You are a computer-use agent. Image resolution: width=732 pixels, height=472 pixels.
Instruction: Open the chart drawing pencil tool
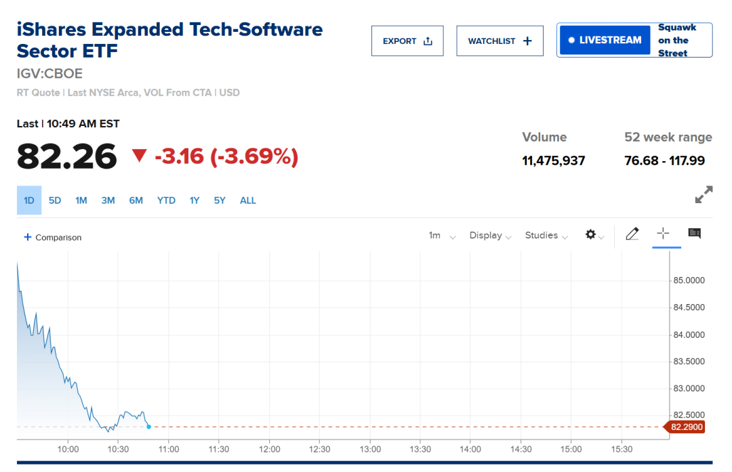[x=632, y=234]
